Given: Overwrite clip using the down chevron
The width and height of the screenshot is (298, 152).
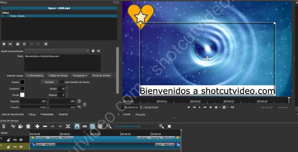Looking at the screenshot, I should pos(60,126).
